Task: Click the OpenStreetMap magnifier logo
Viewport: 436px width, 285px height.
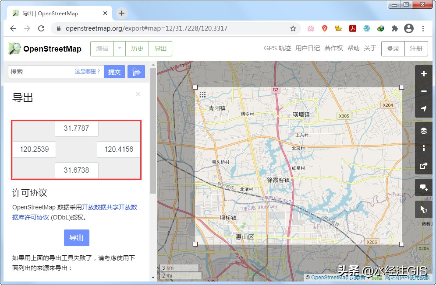Action: tap(14, 49)
